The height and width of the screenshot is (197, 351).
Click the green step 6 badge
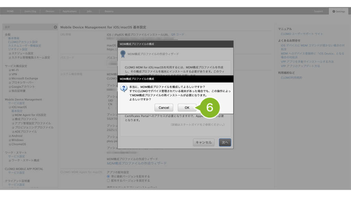209,107
